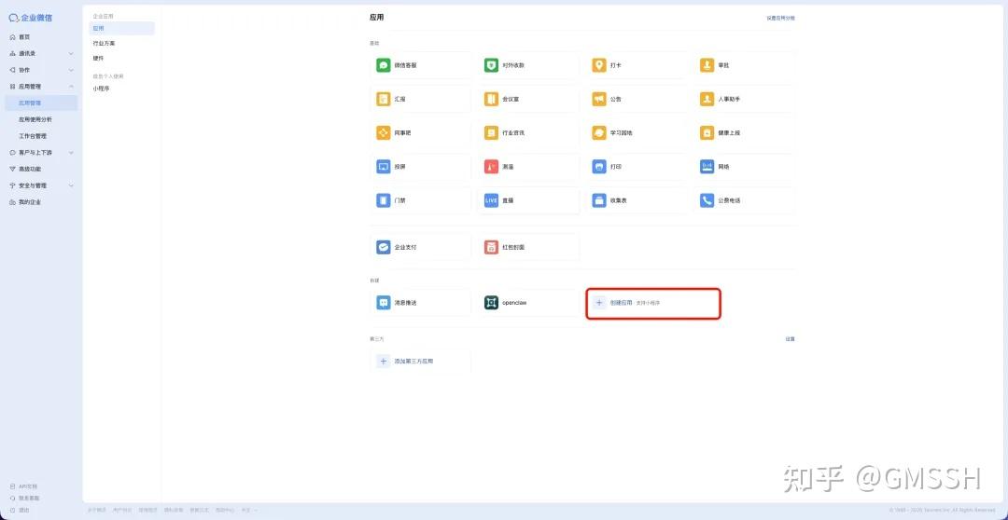Open API文档 link in sidebar bottom
This screenshot has height=520, width=1008.
[23, 486]
